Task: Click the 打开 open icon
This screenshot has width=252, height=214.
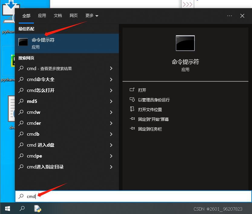Action: 132,90
